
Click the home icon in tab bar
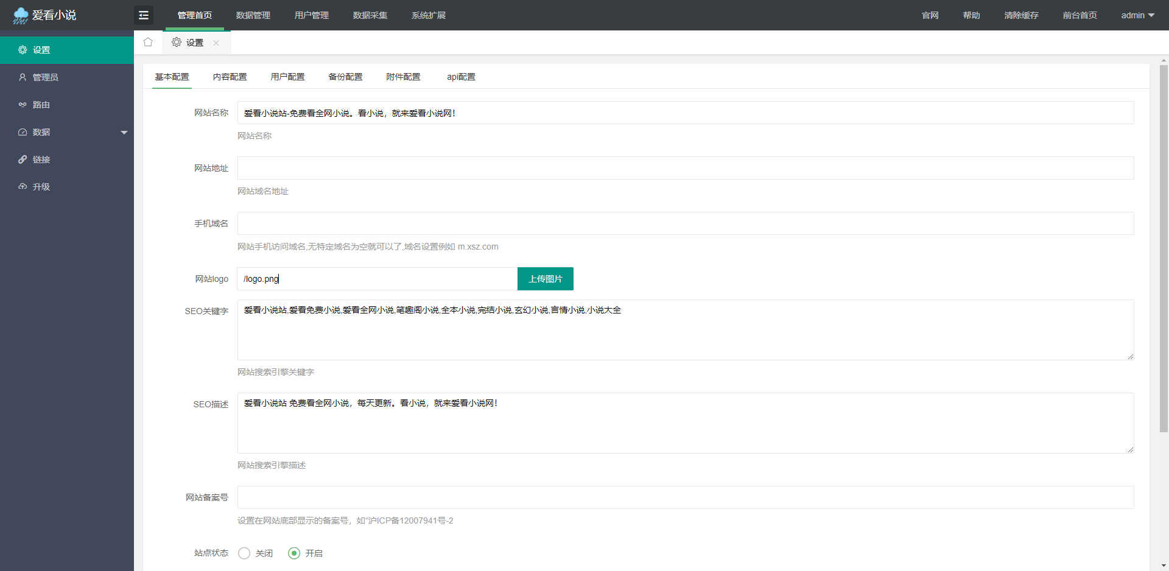point(148,42)
